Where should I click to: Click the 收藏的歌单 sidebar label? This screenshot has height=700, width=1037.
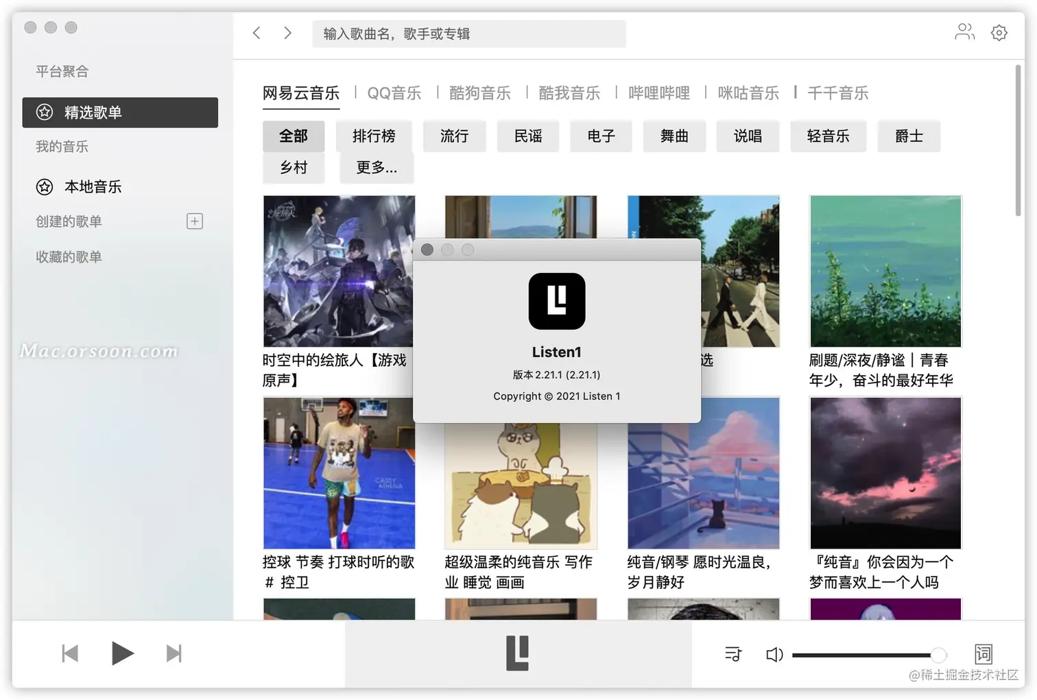coord(69,257)
